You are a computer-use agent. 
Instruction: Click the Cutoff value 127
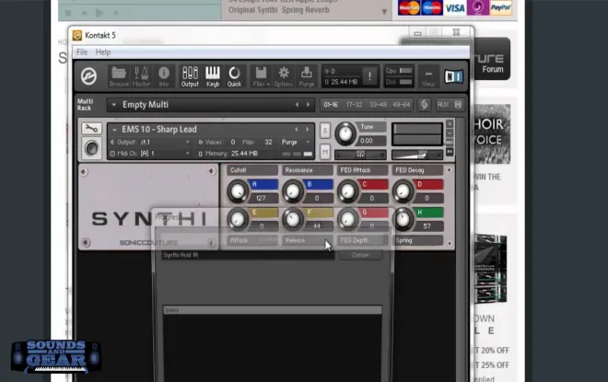263,198
